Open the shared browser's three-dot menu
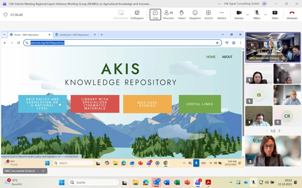The width and height of the screenshot is (302, 188). tap(241, 43)
